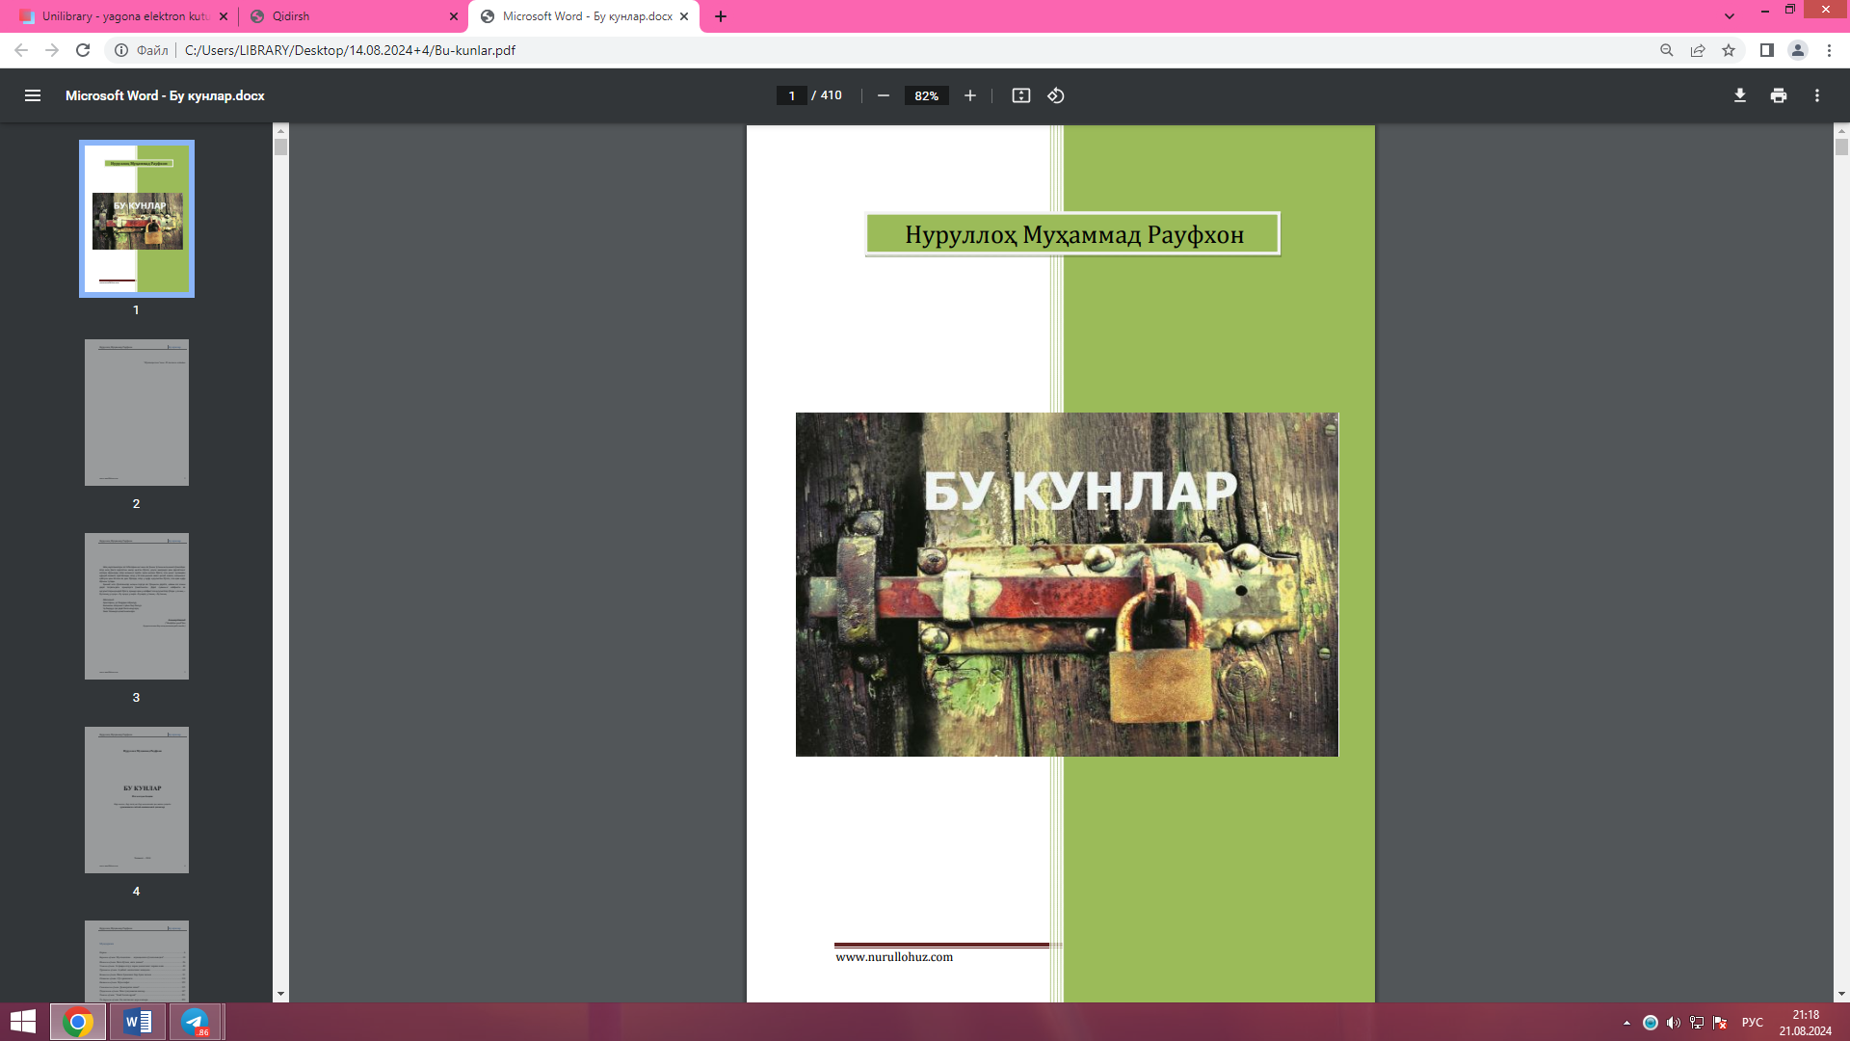
Task: Bookmark the current page with the star icon
Action: click(1729, 50)
